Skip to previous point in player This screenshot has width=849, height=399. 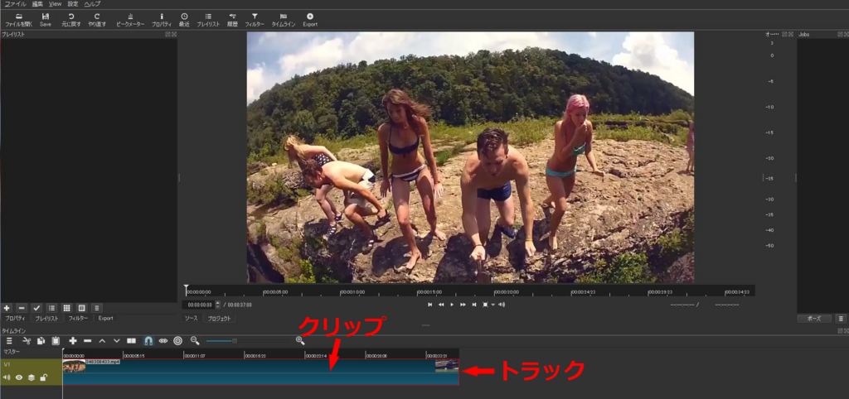point(430,305)
